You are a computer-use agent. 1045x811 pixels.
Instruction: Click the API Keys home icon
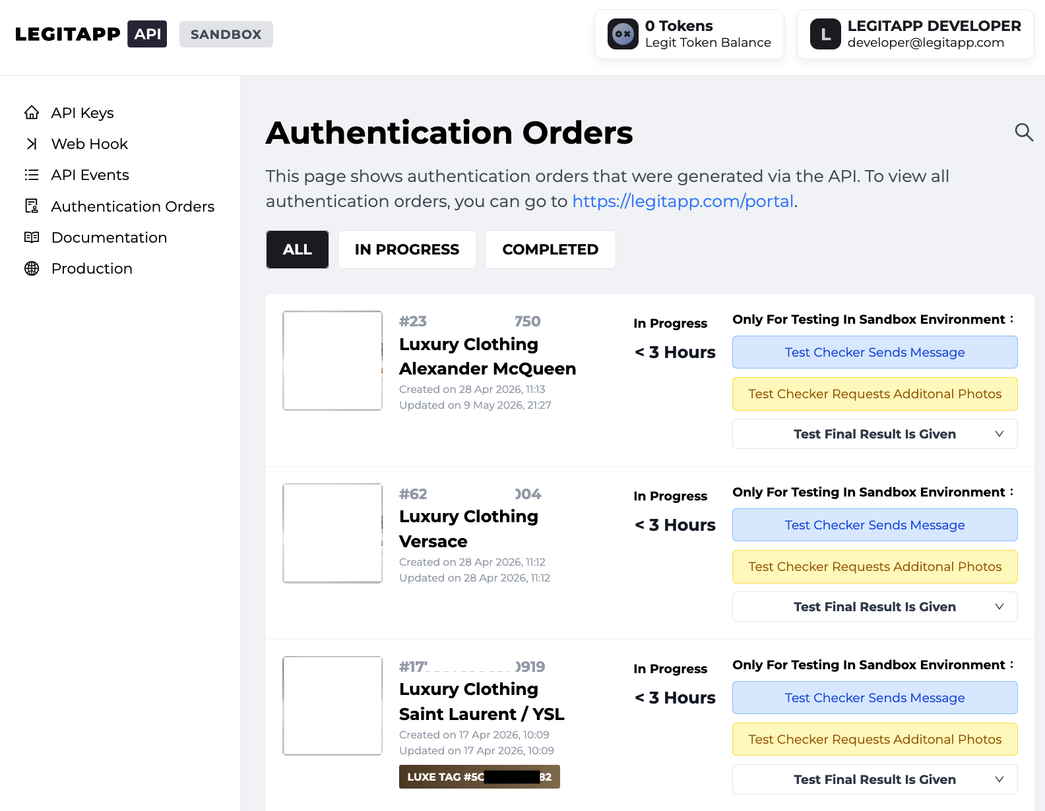tap(32, 113)
